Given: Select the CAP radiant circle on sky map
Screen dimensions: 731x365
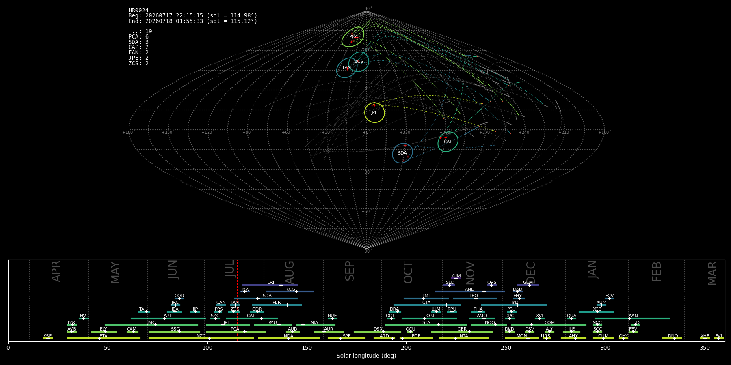Looking at the screenshot, I should click(448, 142).
